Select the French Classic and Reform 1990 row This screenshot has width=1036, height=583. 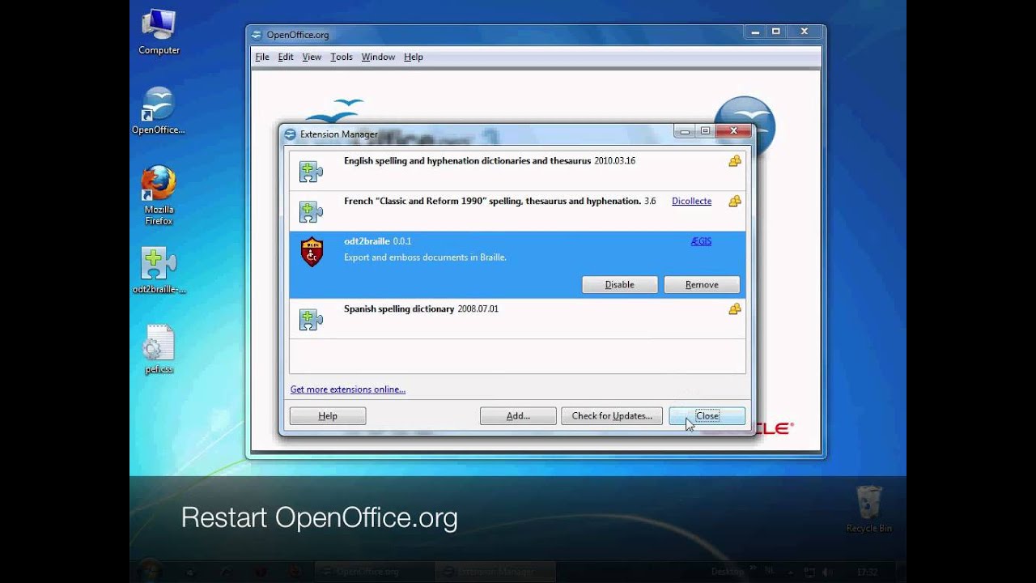tap(517, 211)
